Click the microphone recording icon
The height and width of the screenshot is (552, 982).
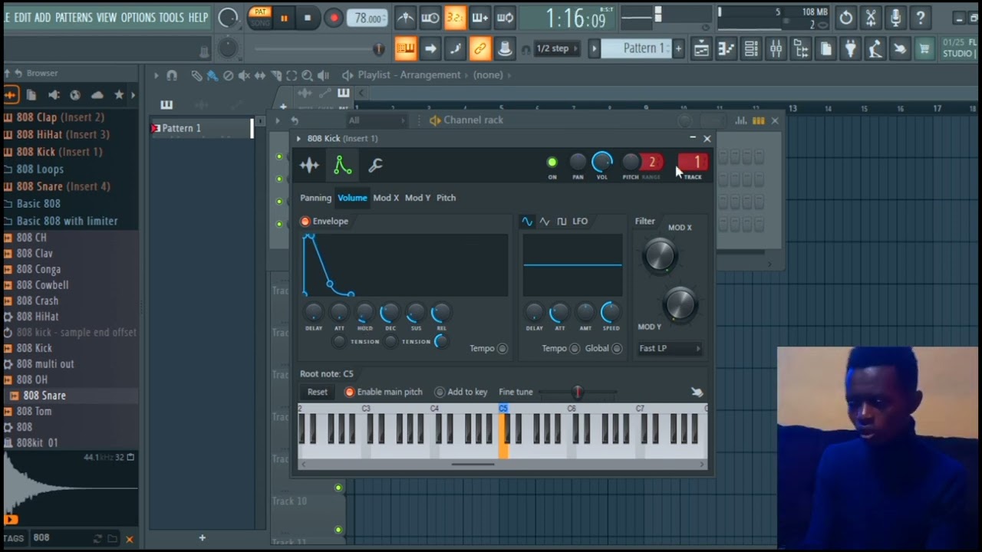[895, 18]
